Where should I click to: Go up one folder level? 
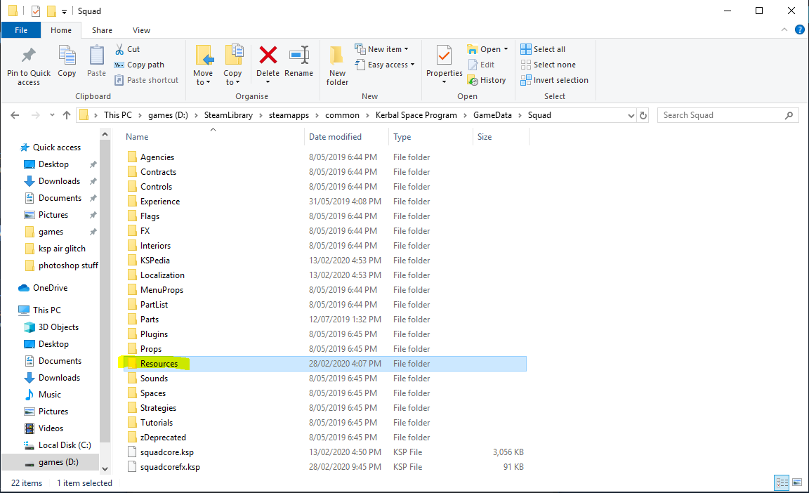point(67,115)
